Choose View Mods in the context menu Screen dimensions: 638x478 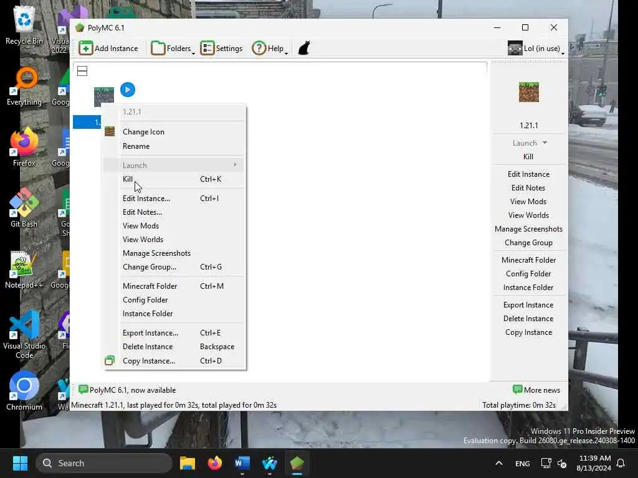[174, 225]
